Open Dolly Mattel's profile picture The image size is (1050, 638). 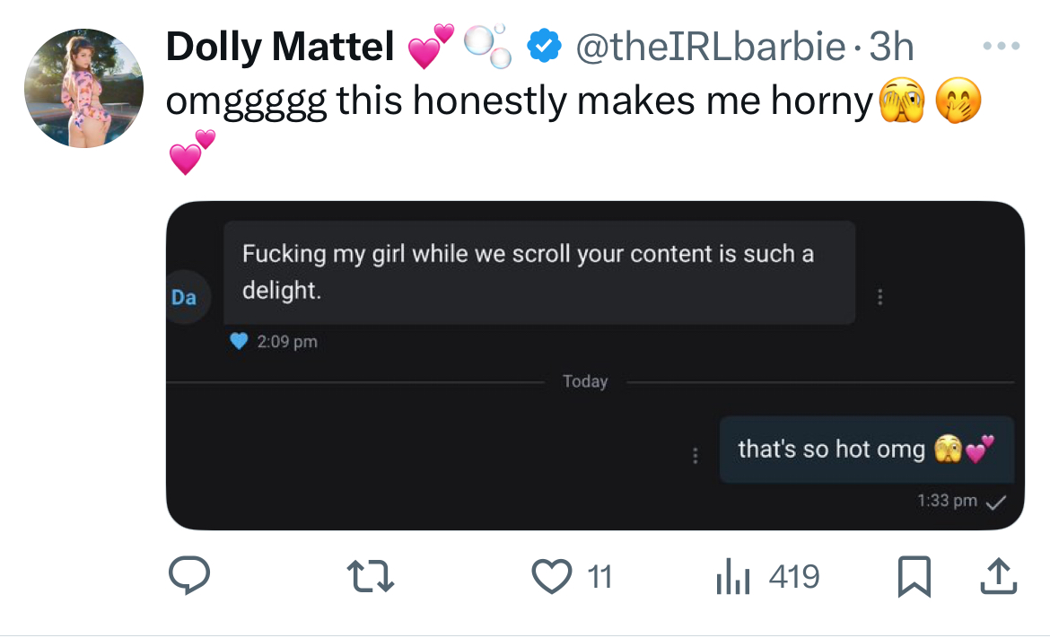83,88
